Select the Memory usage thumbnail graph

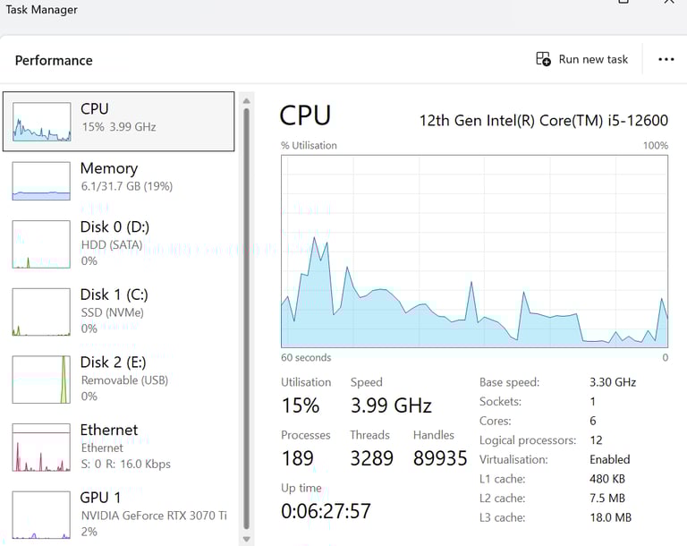[41, 181]
